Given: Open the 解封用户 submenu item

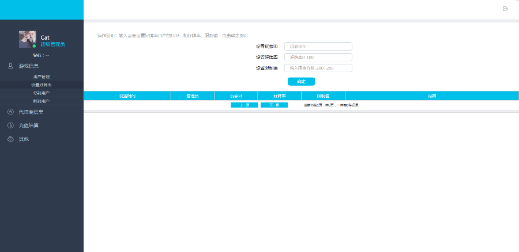Looking at the screenshot, I should [x=42, y=101].
